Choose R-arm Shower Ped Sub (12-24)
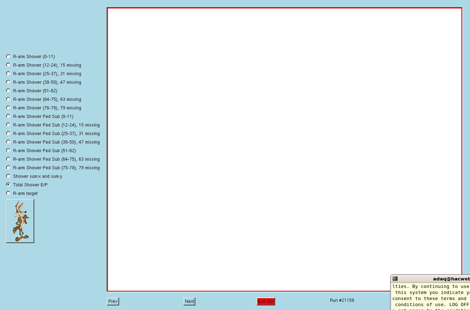 click(x=8, y=125)
